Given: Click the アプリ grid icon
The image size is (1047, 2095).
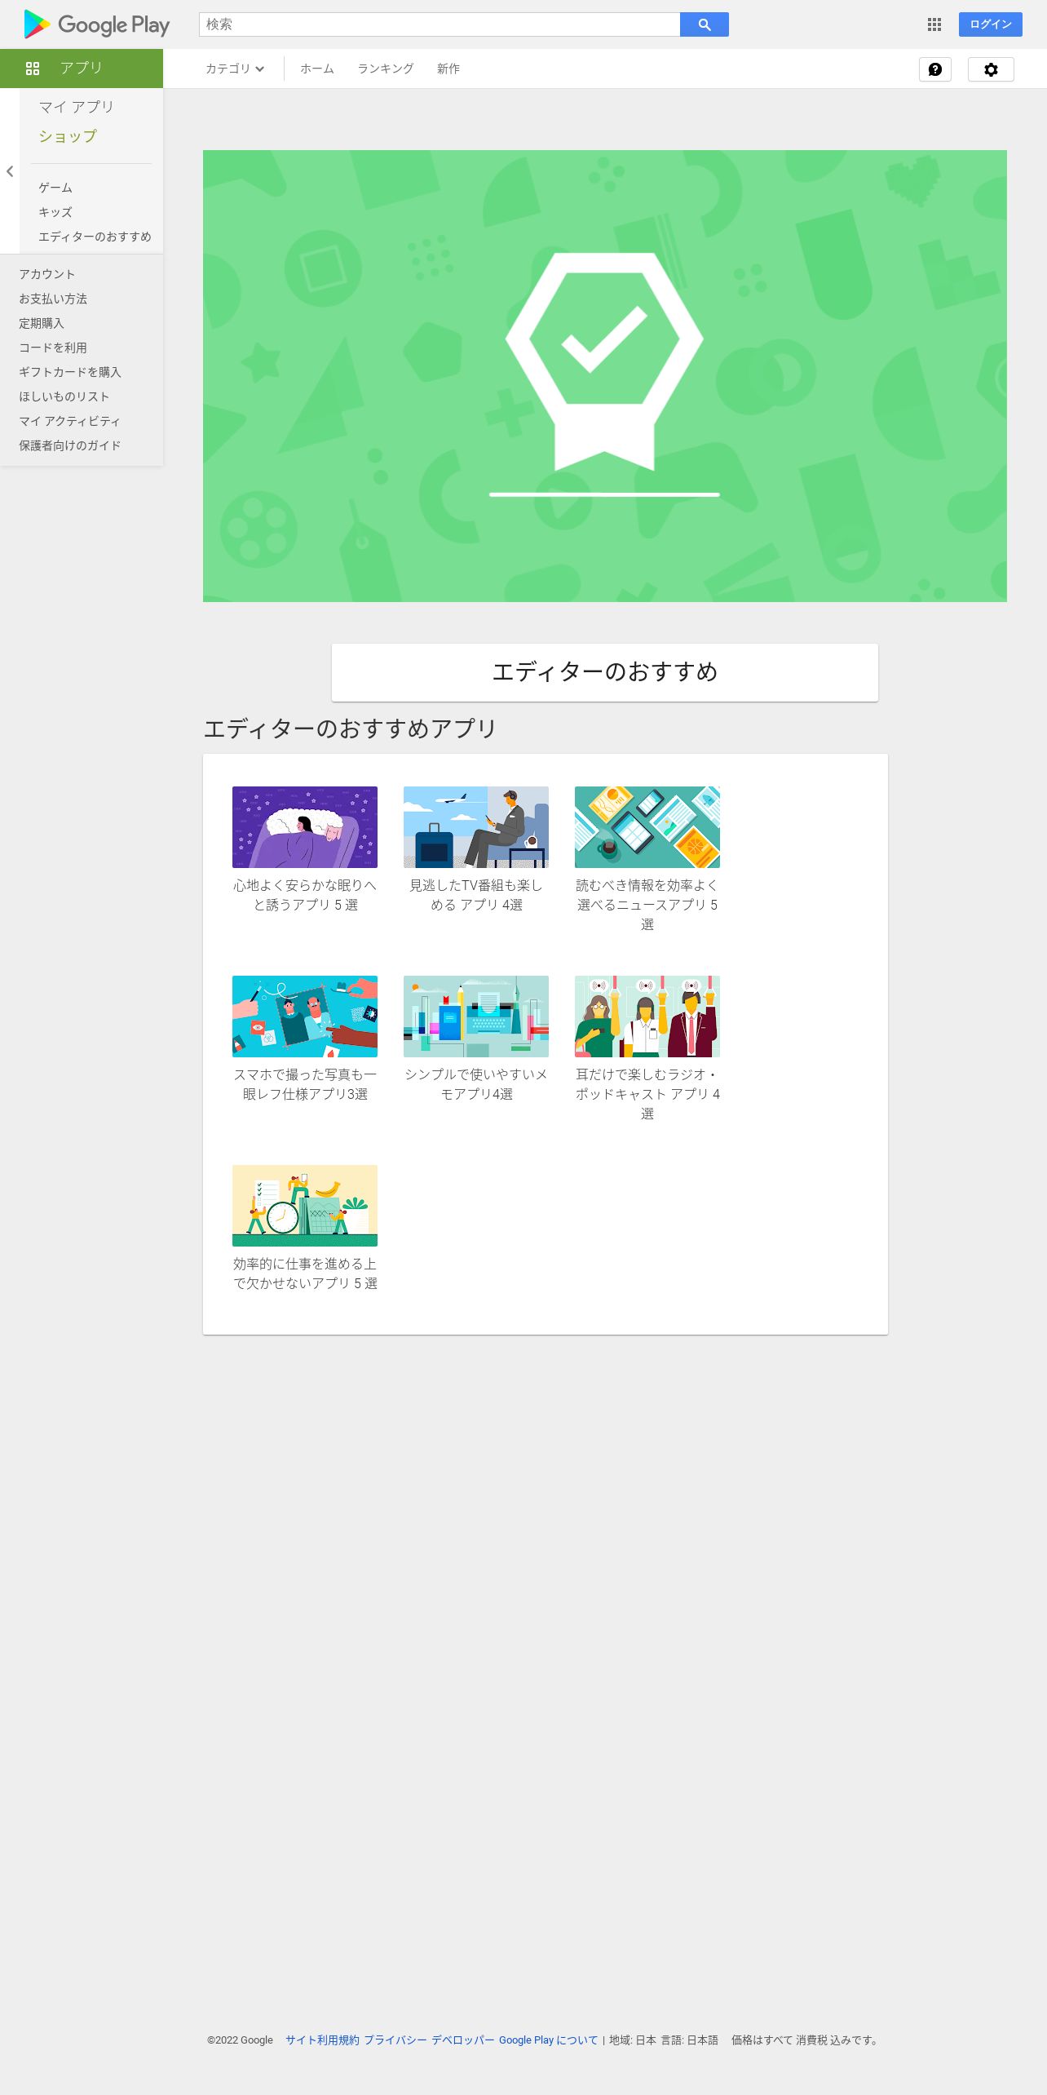Looking at the screenshot, I should click(x=33, y=69).
